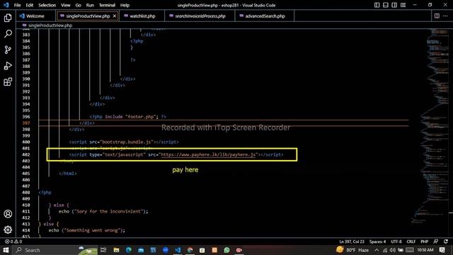Open Microsoft Edge from the taskbar
The image size is (453, 255).
tap(129, 250)
